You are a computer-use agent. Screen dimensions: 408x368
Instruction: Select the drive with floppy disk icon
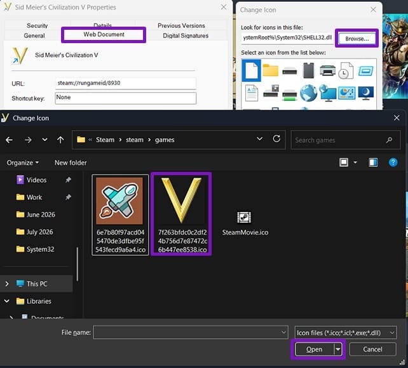point(271,91)
